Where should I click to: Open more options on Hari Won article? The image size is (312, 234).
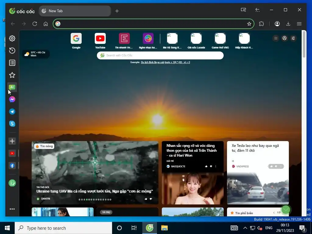point(216,166)
